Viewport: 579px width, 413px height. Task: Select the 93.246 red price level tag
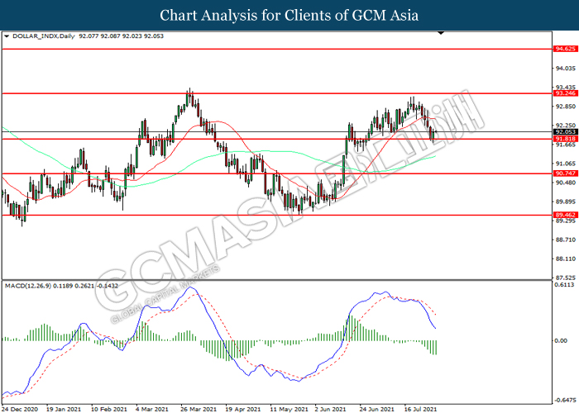coord(565,94)
